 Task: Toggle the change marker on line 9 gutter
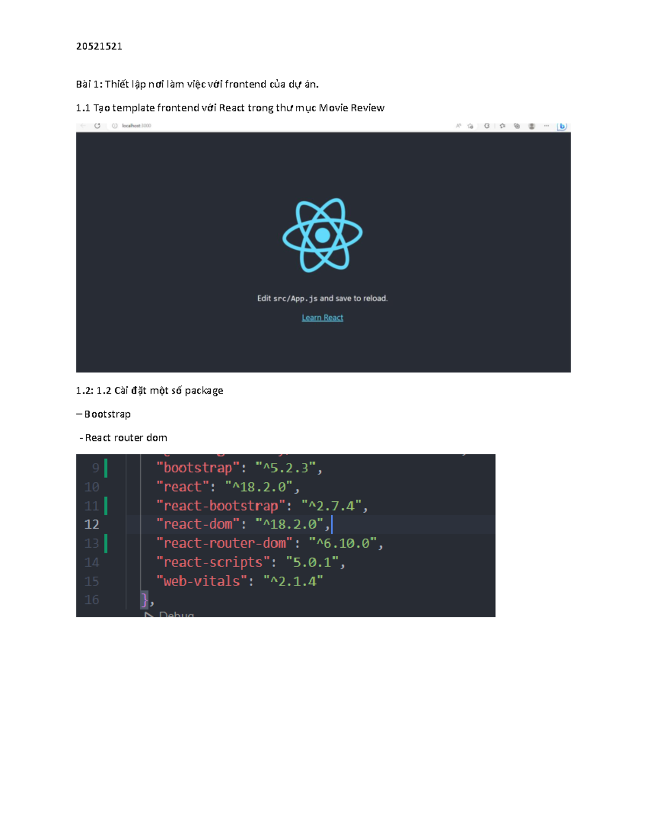coord(107,467)
